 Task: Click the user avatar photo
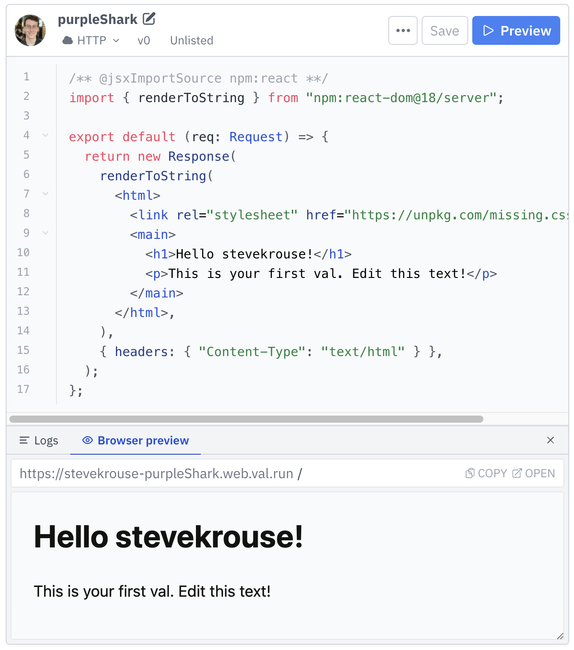[30, 31]
